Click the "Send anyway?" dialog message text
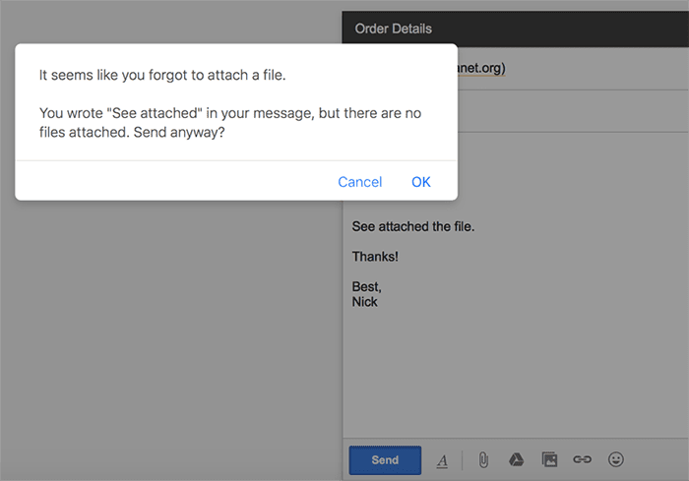689x481 pixels. click(x=229, y=123)
